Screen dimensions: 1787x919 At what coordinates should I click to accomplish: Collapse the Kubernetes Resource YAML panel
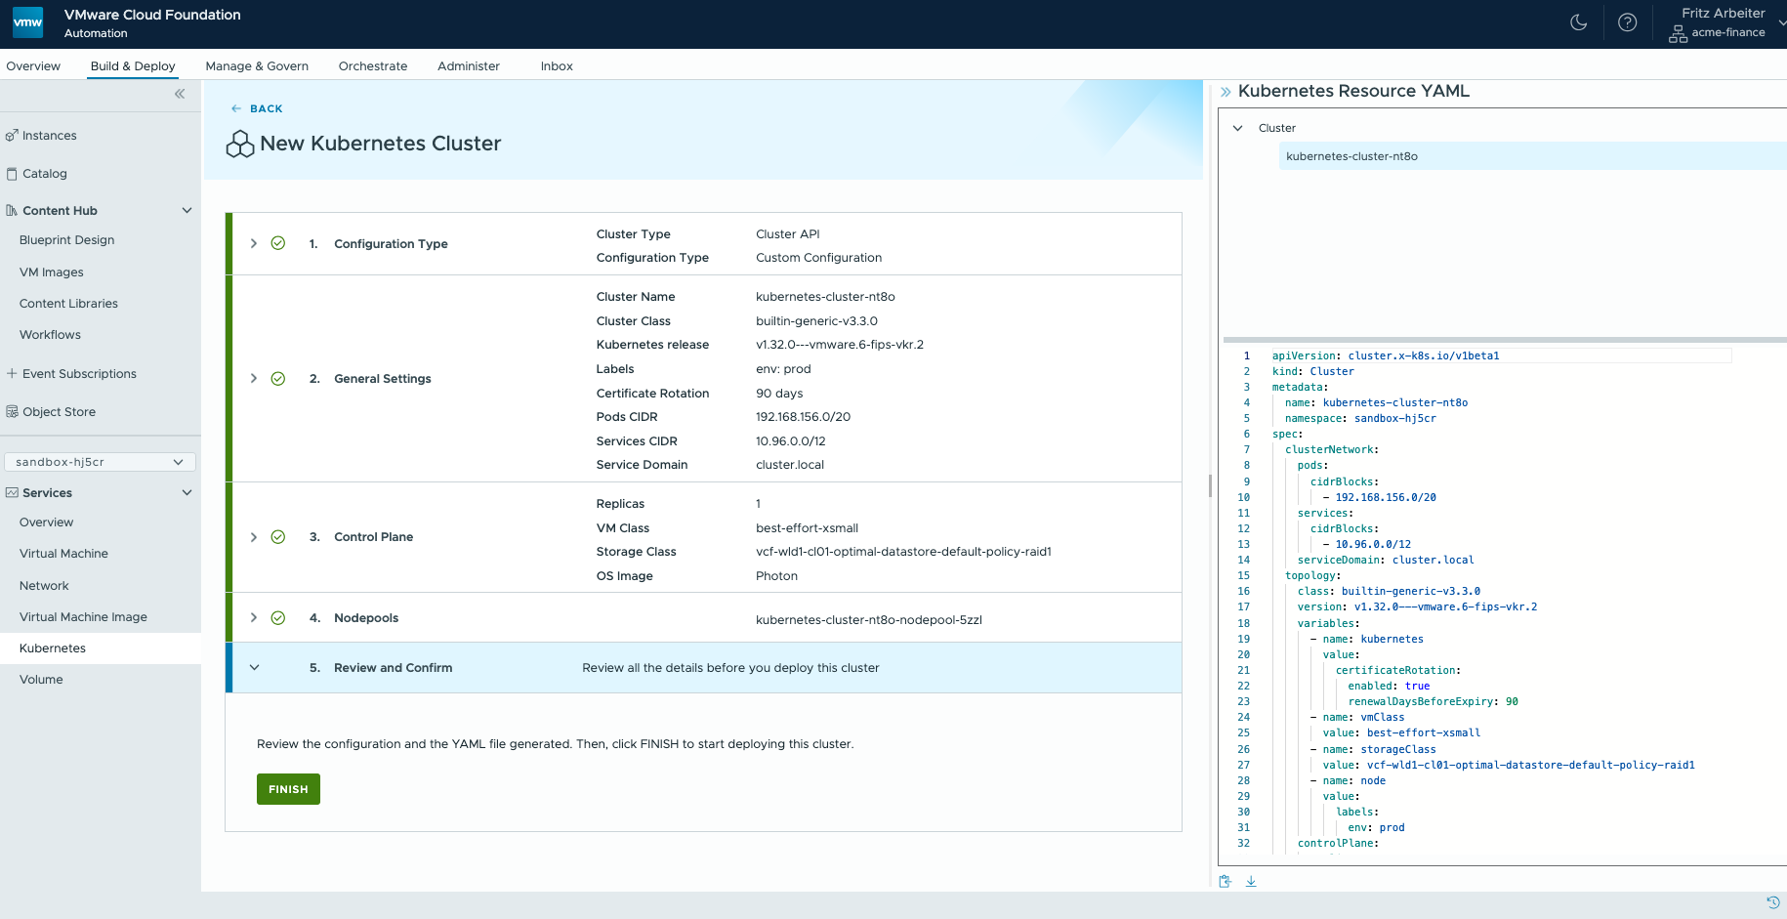pyautogui.click(x=1226, y=92)
